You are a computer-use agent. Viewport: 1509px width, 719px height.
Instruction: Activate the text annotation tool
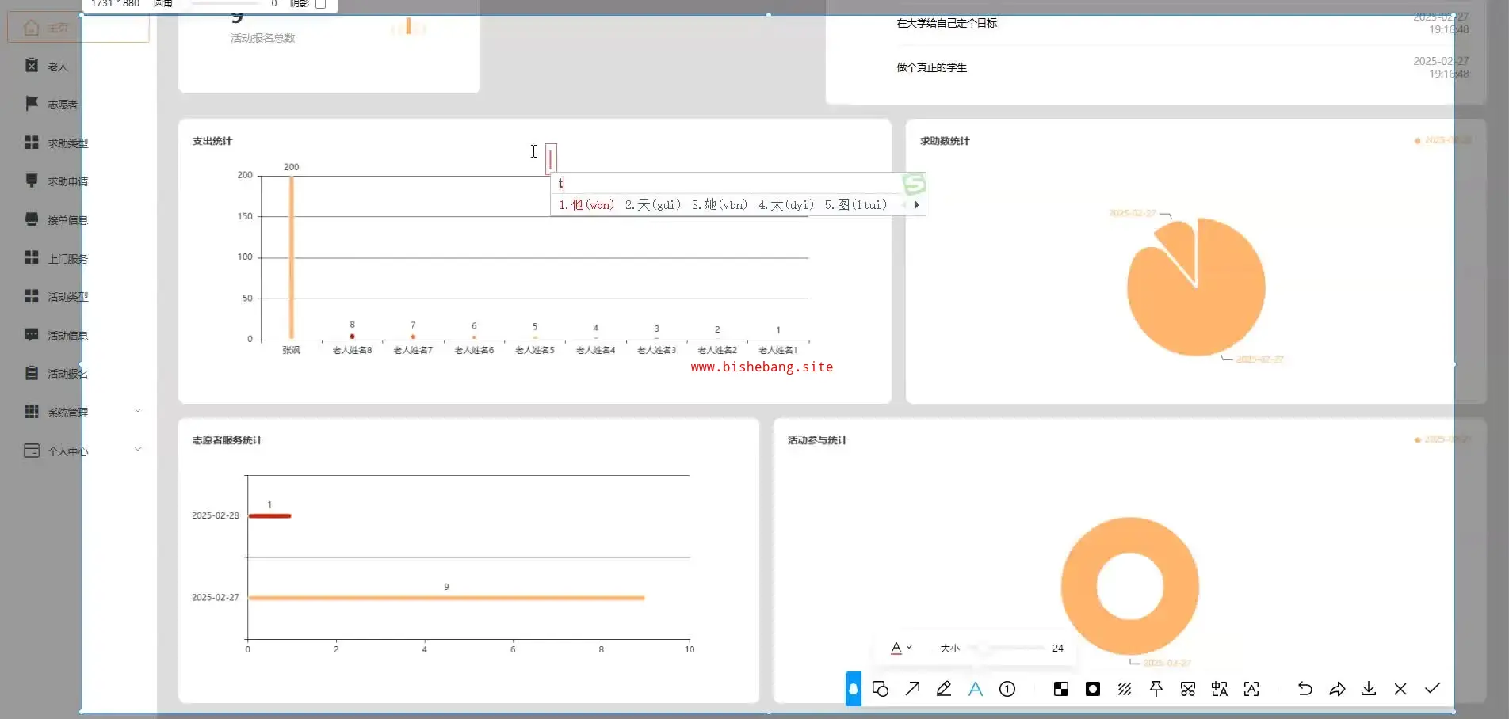tap(976, 689)
